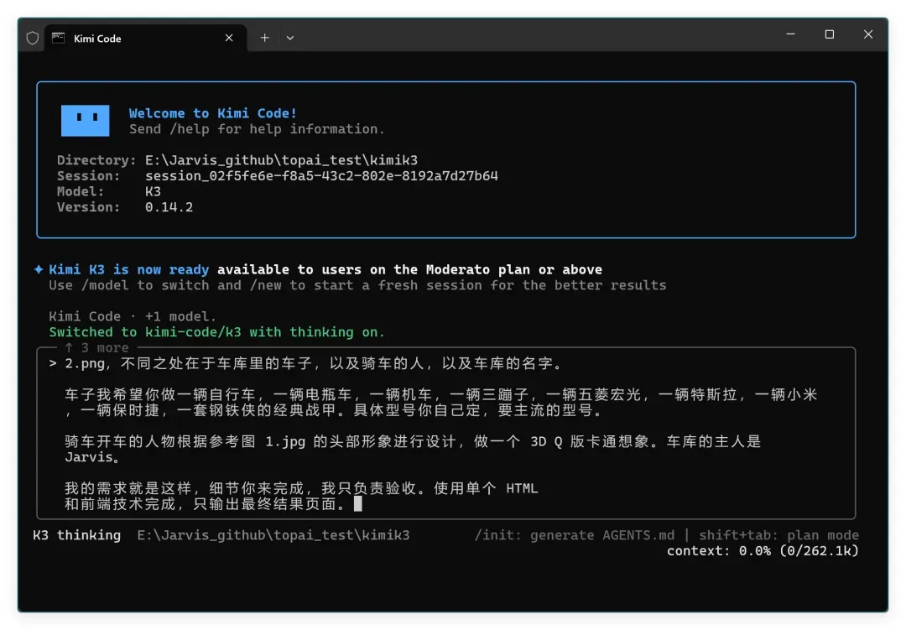Click the line ending with 'HTML'

[301, 488]
